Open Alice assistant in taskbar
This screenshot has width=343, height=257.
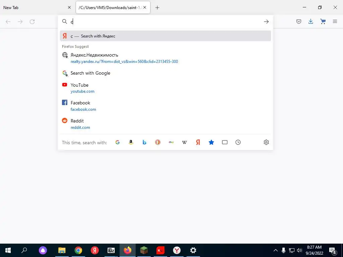click(x=43, y=250)
